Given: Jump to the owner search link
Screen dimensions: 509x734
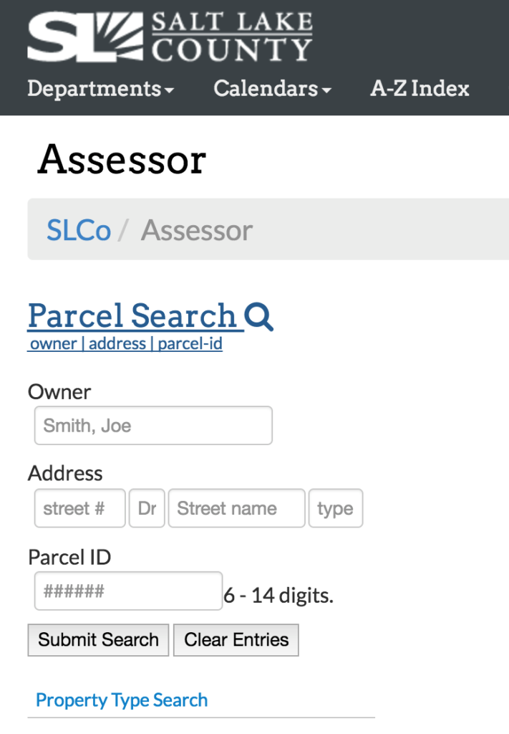Looking at the screenshot, I should [54, 344].
